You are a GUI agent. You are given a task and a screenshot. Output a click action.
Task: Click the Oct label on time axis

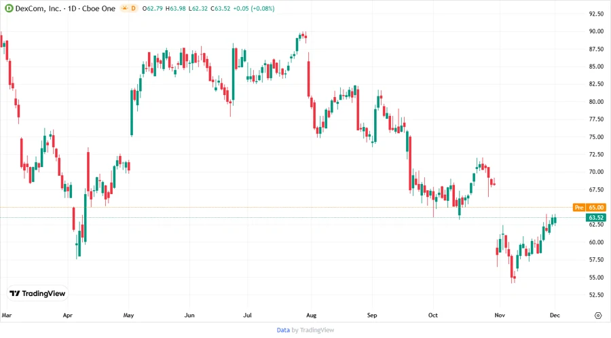433,315
